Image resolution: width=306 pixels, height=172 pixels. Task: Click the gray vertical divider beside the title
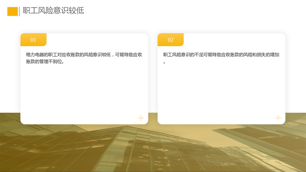20,11
